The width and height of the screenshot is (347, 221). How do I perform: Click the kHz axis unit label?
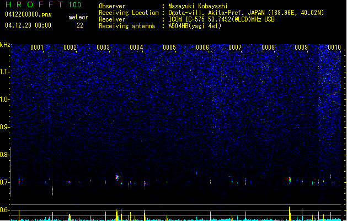(5, 45)
